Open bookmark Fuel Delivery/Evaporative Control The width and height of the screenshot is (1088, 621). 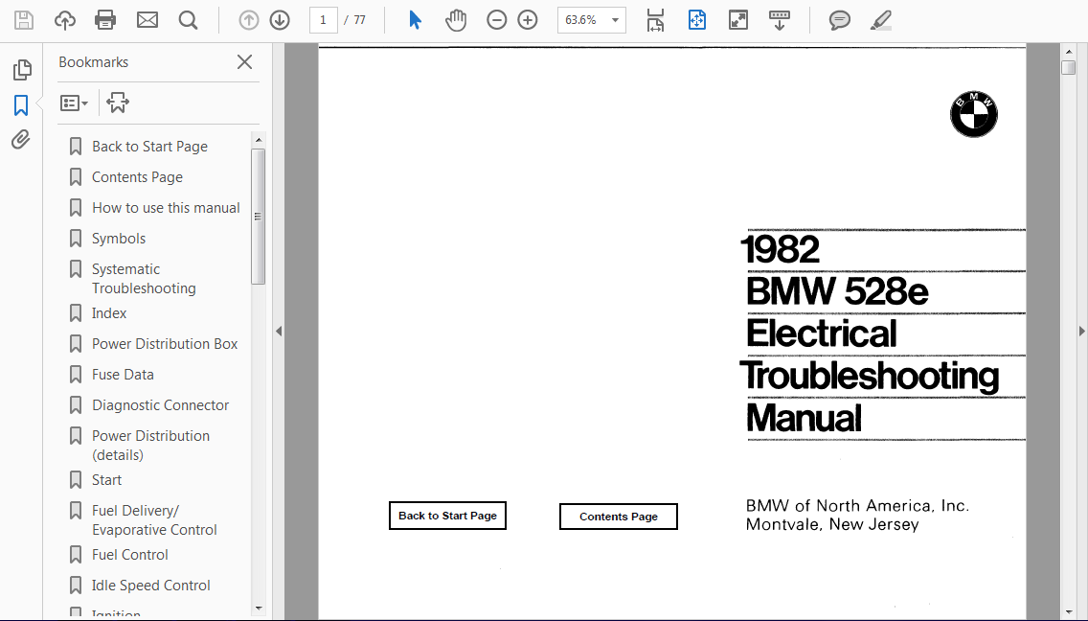[154, 520]
